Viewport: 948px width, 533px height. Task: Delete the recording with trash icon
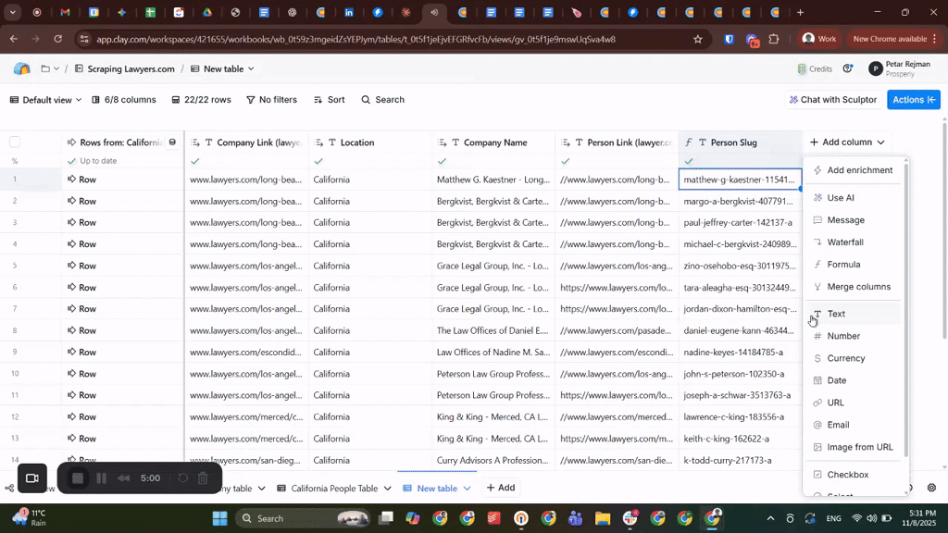click(203, 478)
